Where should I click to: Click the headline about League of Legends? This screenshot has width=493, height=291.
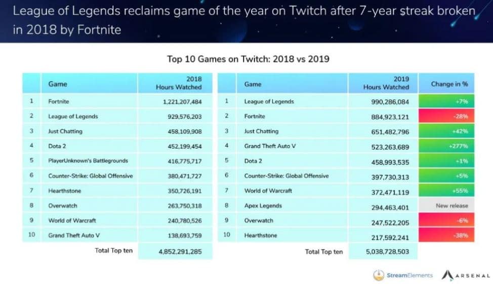coord(243,19)
